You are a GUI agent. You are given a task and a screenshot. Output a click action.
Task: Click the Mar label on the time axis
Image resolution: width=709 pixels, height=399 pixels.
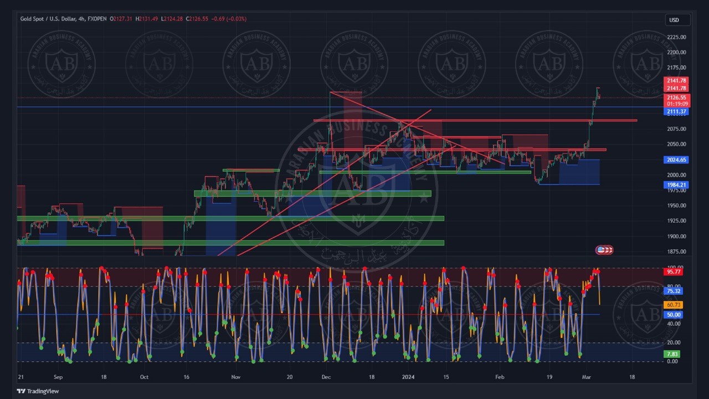coord(587,377)
